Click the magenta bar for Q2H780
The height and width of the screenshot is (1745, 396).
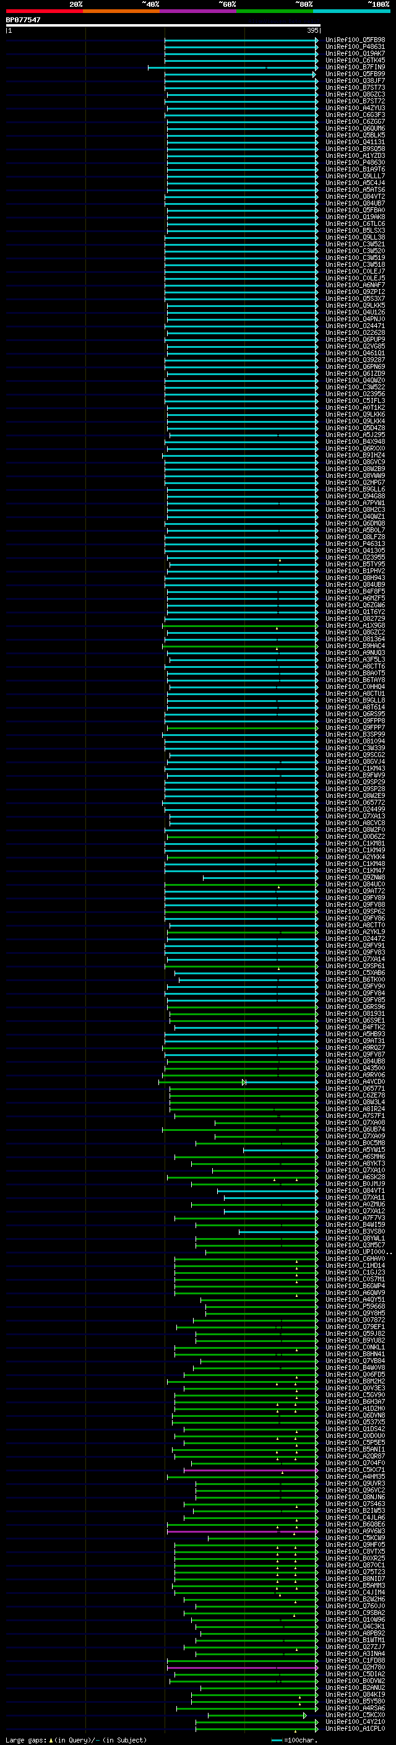click(243, 1667)
